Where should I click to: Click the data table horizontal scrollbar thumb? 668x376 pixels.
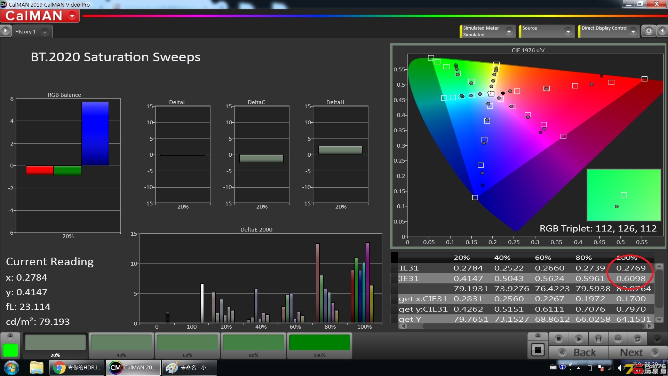534,326
